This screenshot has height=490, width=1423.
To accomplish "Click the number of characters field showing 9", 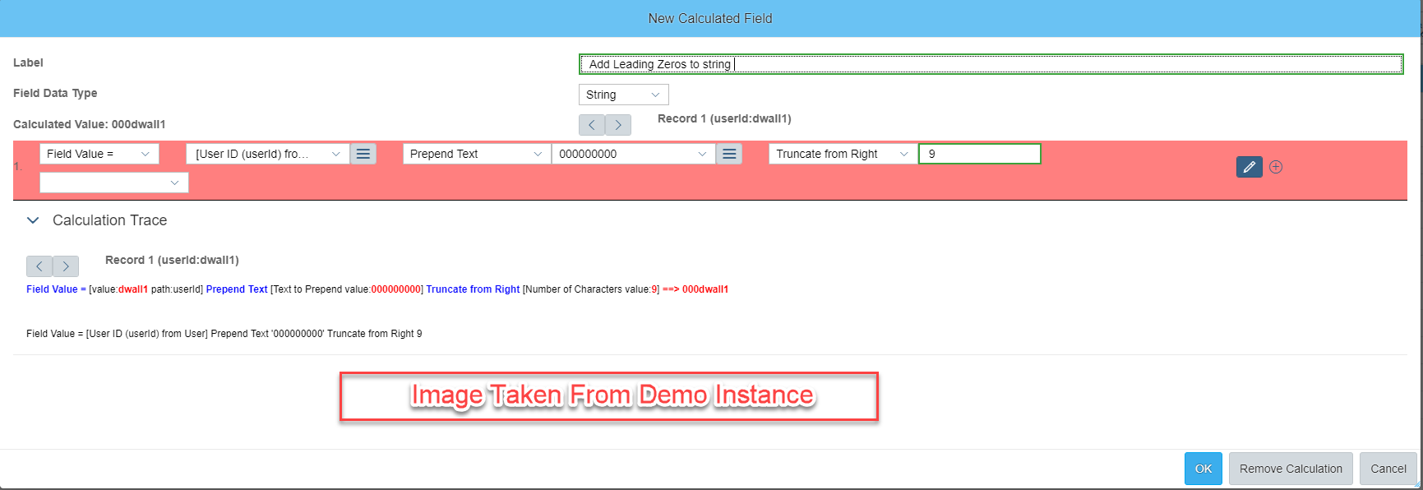I will pyautogui.click(x=980, y=154).
